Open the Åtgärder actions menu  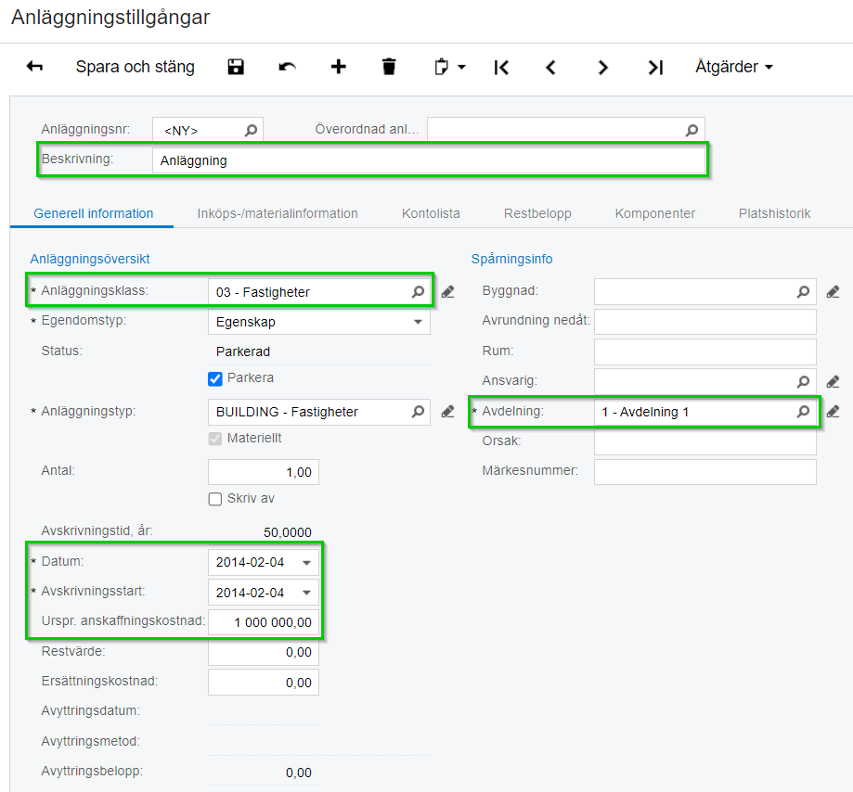pos(734,67)
